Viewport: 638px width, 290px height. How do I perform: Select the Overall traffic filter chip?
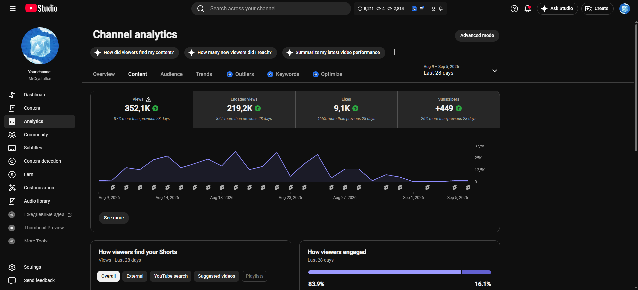[108, 276]
